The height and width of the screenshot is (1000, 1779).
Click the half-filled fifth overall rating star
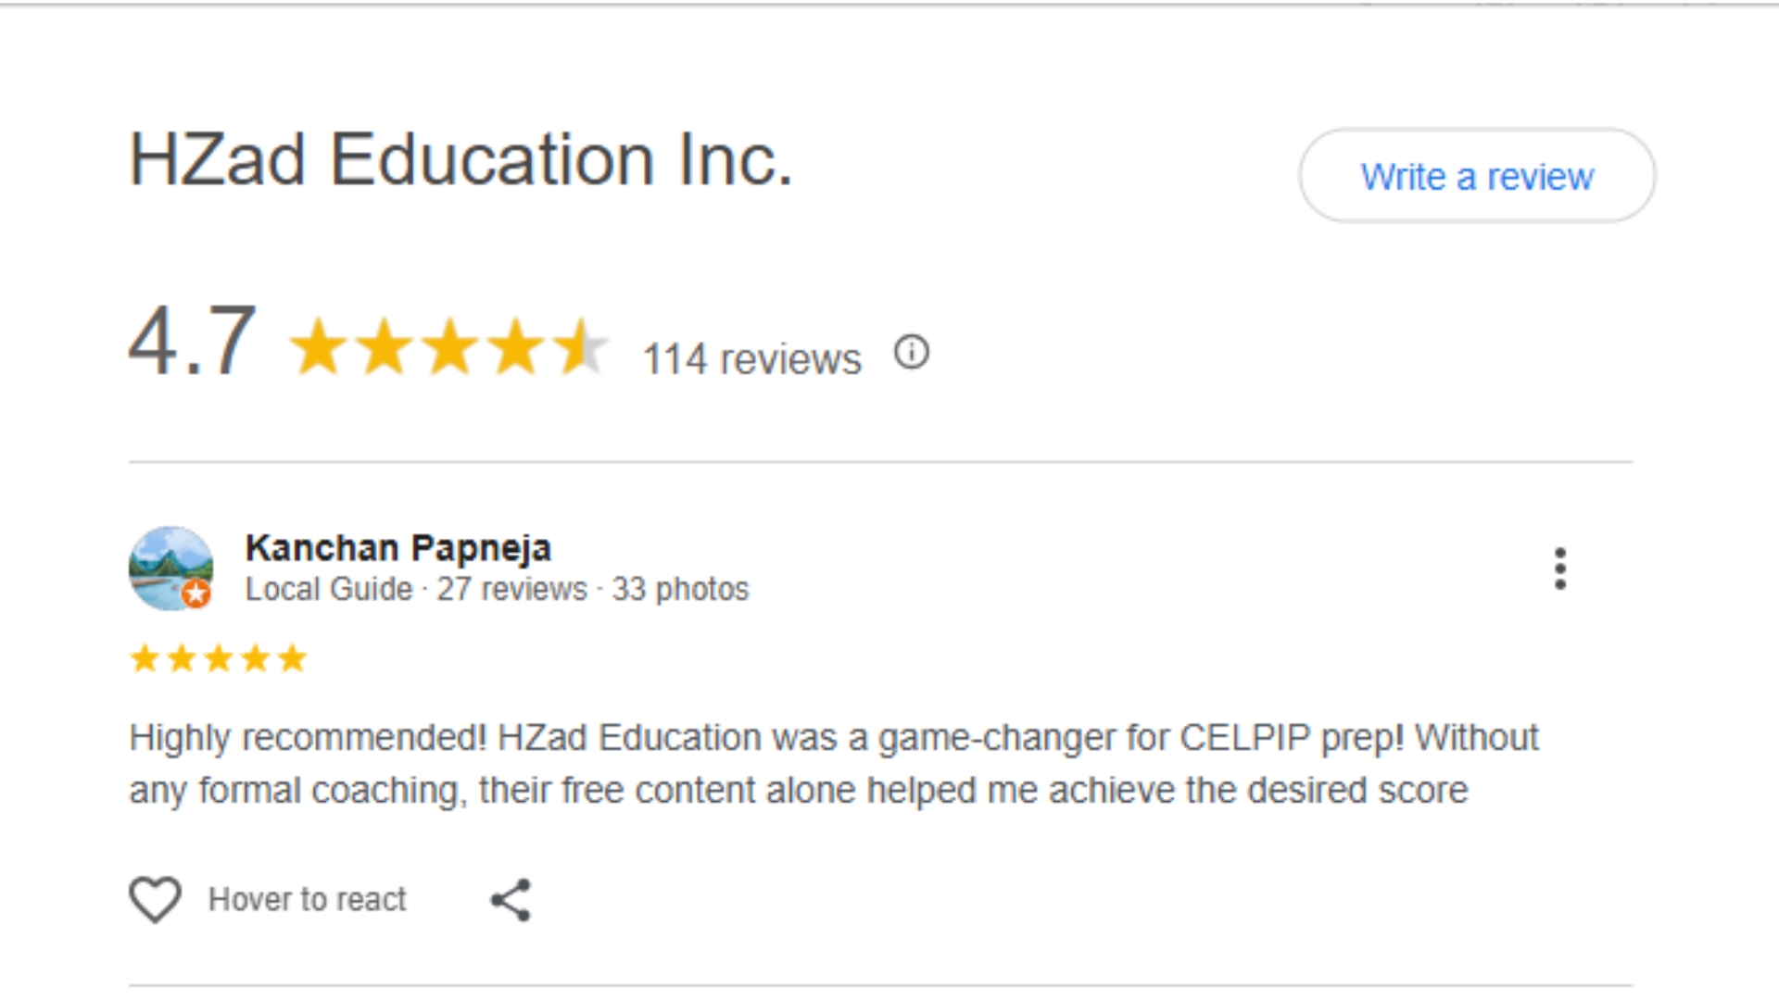(581, 347)
